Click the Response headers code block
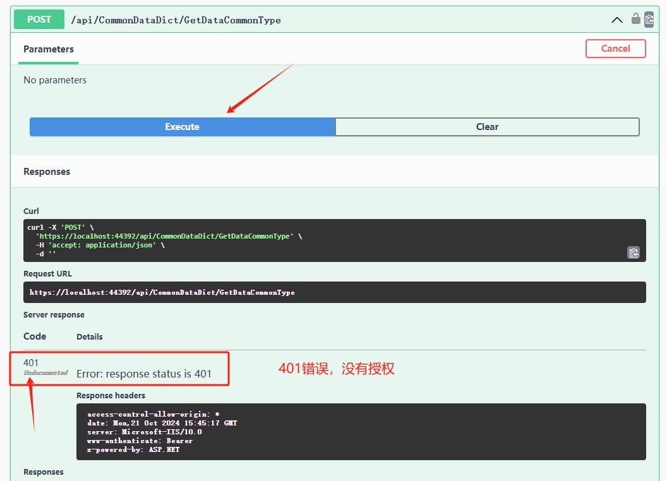This screenshot has width=667, height=481. pyautogui.click(x=360, y=432)
